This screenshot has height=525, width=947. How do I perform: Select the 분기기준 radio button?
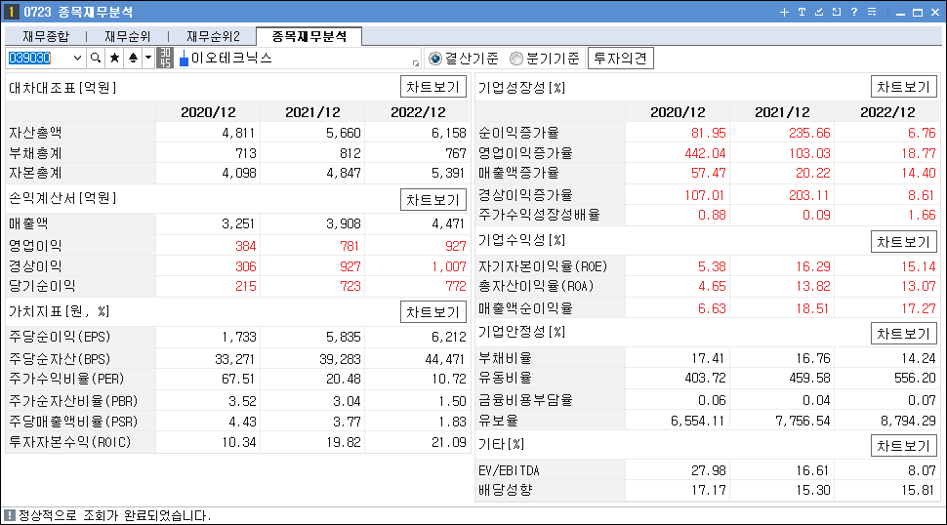(x=515, y=59)
